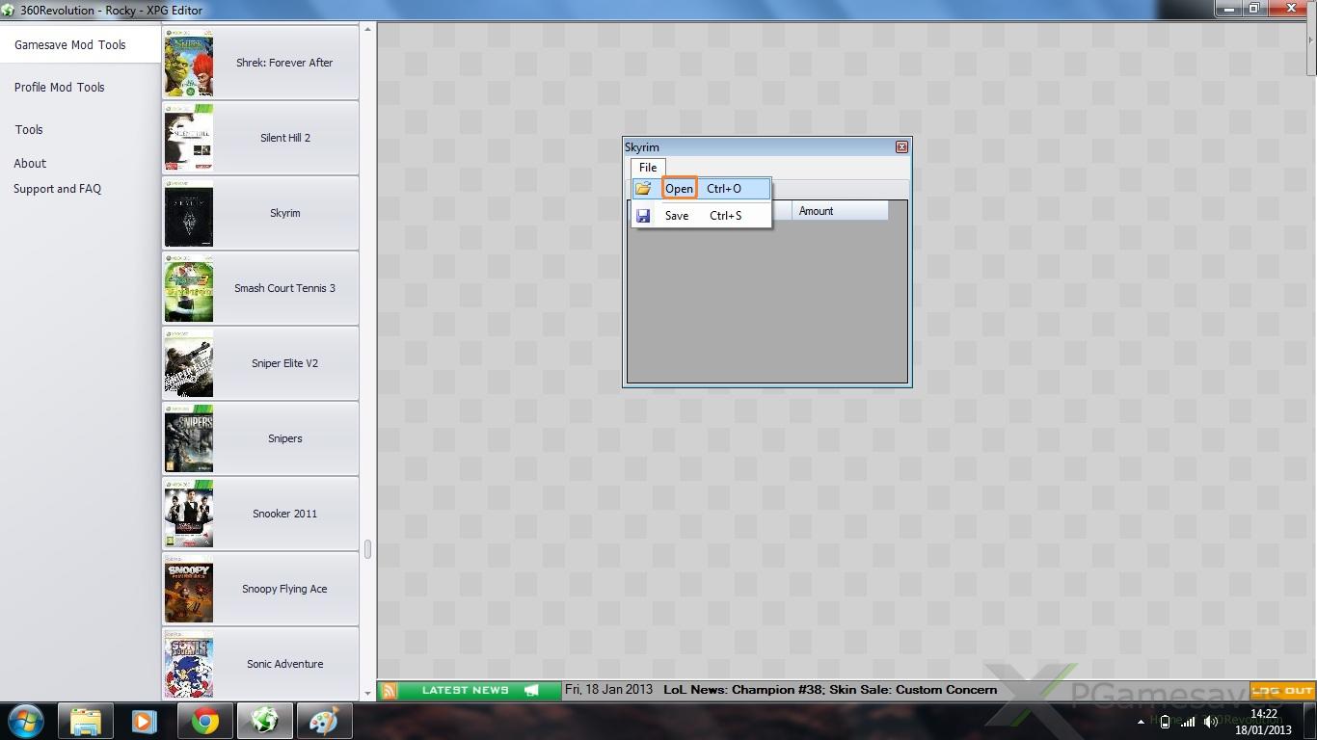The height and width of the screenshot is (740, 1317).
Task: Click the File menu in Skyrim window
Action: [x=648, y=168]
